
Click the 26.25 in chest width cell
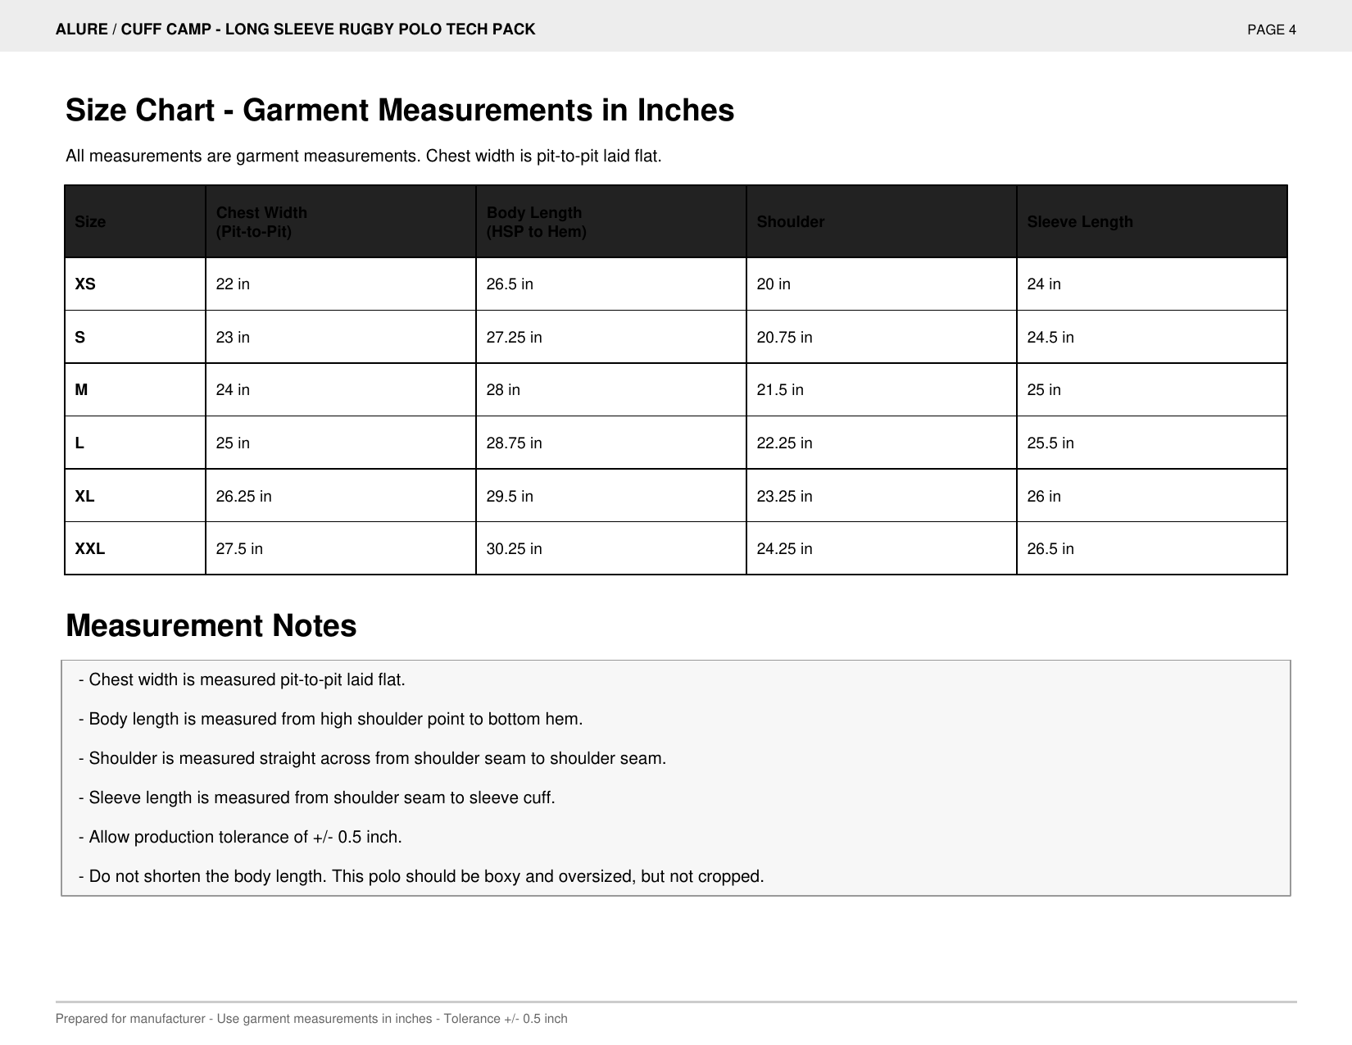pos(341,496)
